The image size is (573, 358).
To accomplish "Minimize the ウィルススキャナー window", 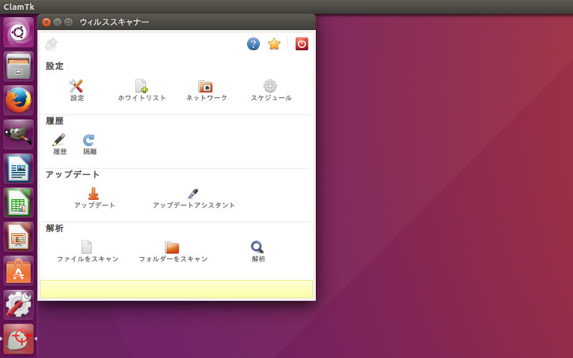I will (x=57, y=22).
